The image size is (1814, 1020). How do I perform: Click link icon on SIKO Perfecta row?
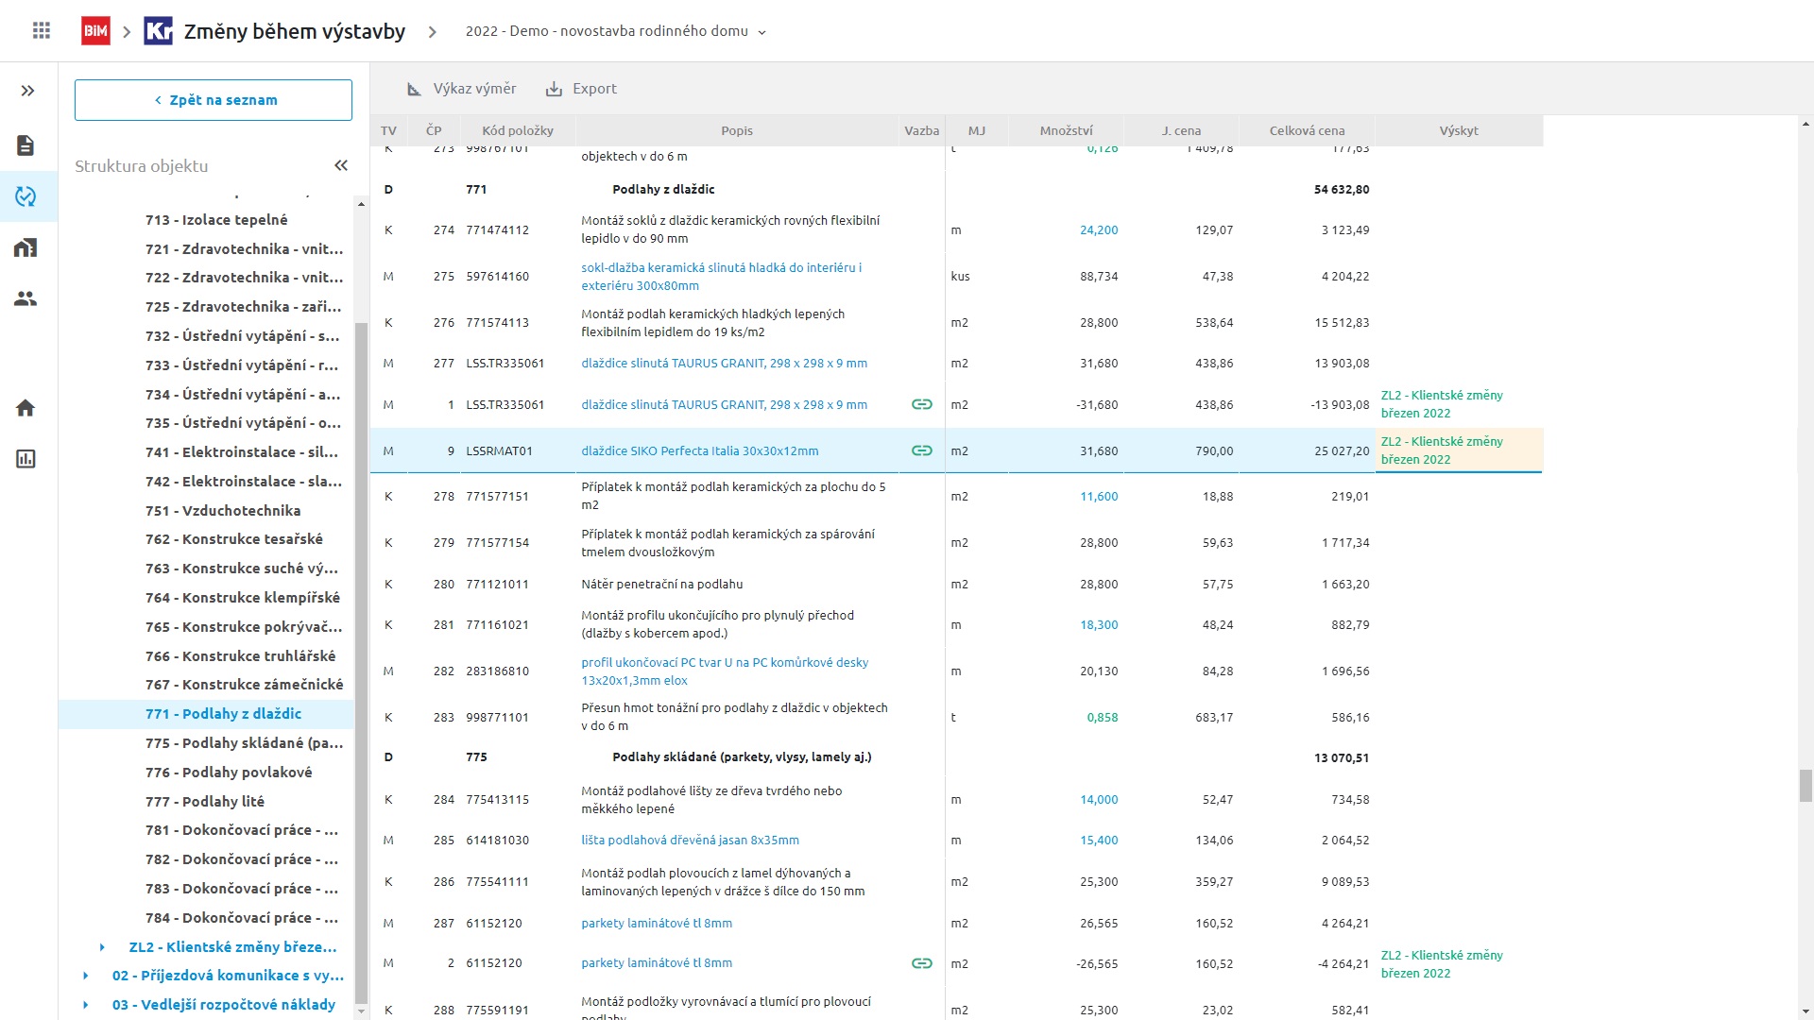point(921,451)
